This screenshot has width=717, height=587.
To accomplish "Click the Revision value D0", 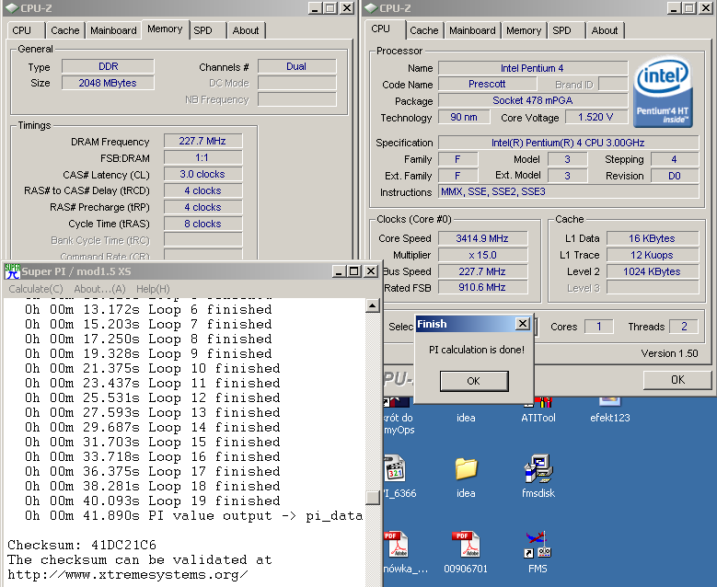I will [x=675, y=176].
